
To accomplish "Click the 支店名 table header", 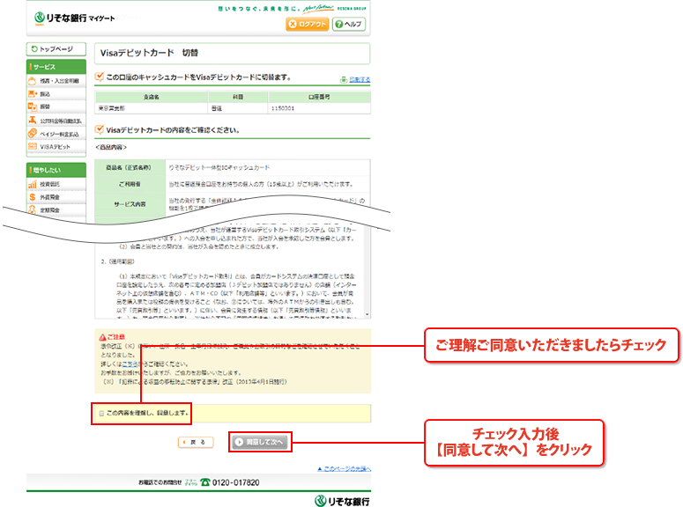I will tap(152, 97).
